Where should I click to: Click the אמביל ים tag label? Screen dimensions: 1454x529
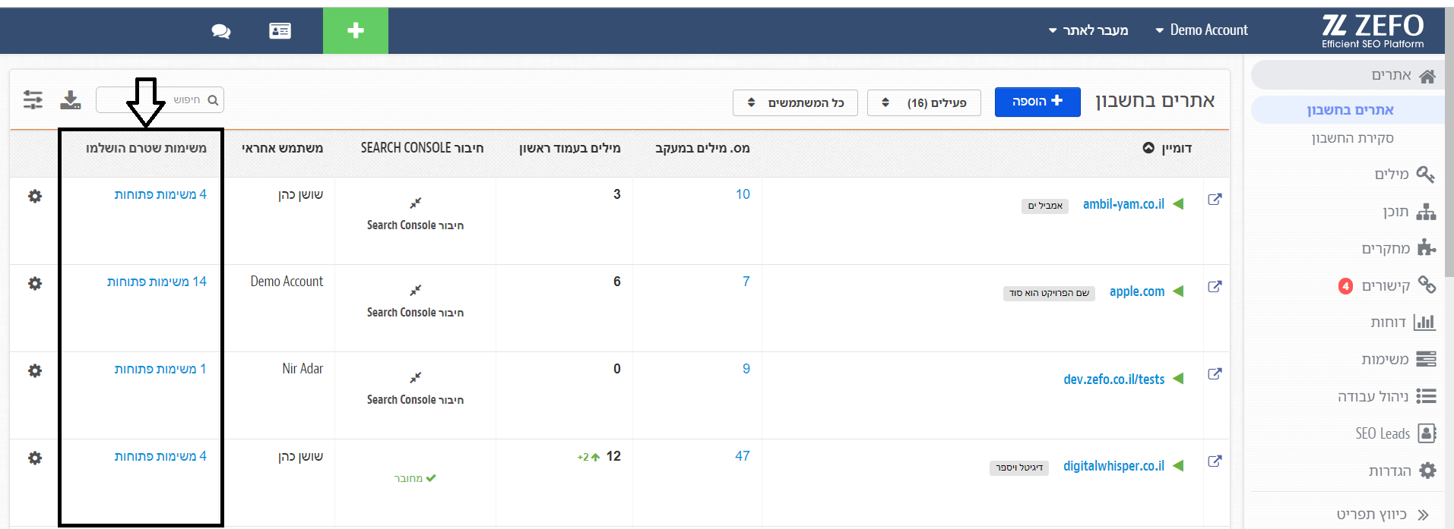point(1045,206)
